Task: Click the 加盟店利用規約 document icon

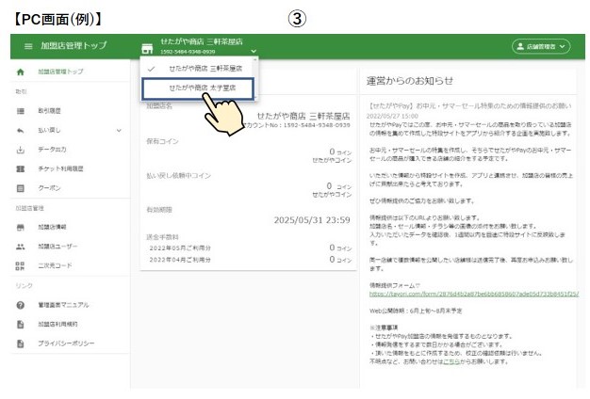Action: 21,325
